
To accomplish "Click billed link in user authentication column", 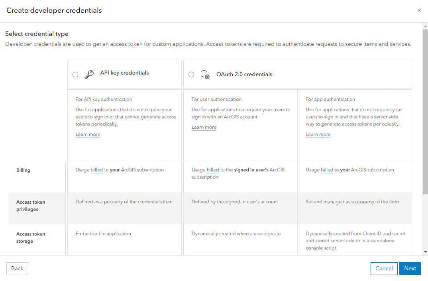I will click(x=213, y=170).
